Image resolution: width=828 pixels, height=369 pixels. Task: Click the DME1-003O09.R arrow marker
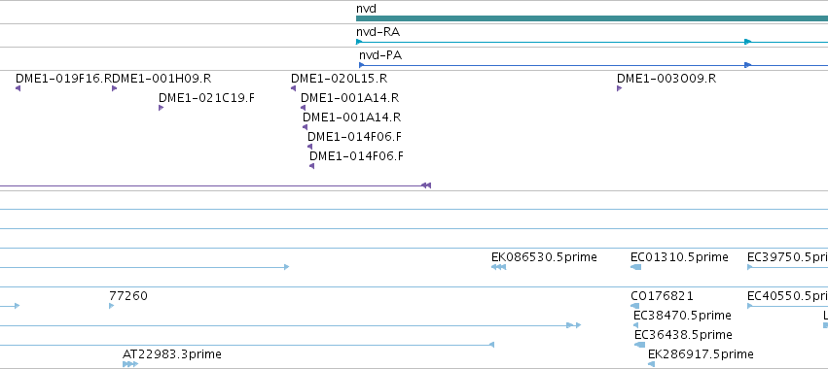coord(620,88)
